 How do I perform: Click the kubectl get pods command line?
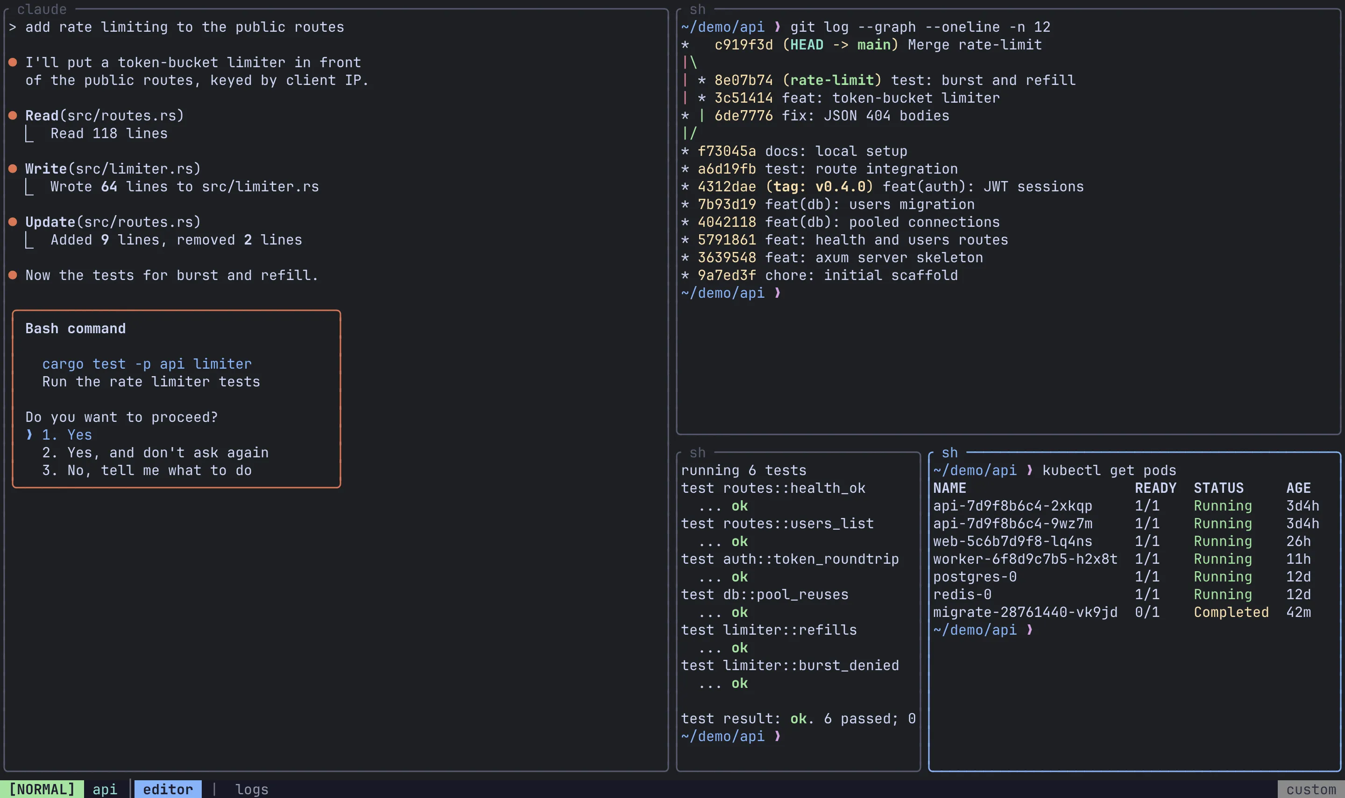pos(1055,470)
